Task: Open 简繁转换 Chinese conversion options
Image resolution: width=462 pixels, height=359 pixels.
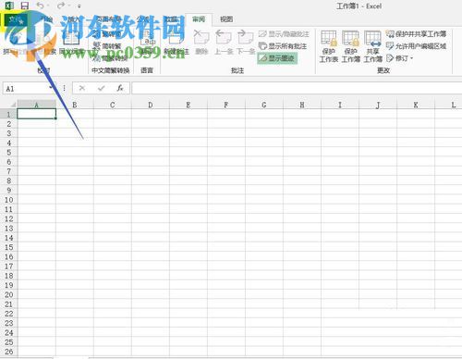Action: click(x=110, y=58)
